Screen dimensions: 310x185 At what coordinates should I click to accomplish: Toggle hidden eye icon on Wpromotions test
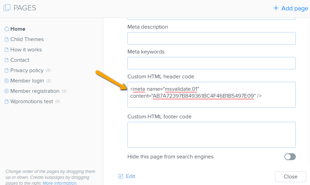pos(58,101)
